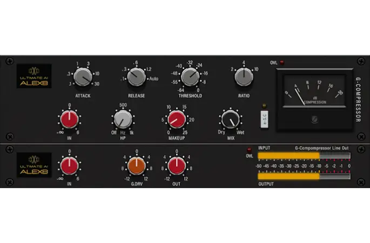The image size is (370, 243).
Task: Click the red IN knob on the compressor
Action: [x=69, y=119]
